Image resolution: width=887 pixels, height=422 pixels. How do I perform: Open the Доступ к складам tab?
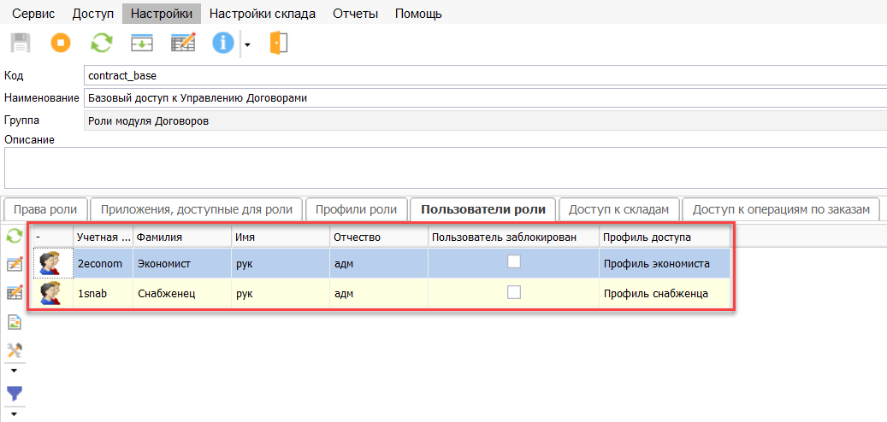618,209
